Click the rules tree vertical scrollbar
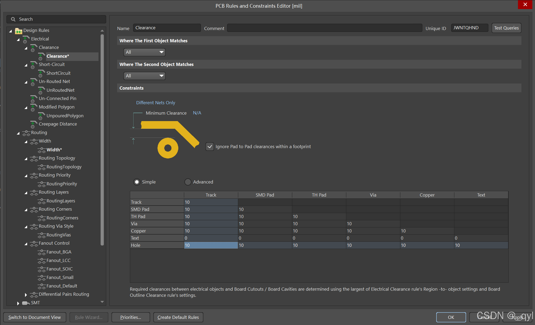Image resolution: width=535 pixels, height=325 pixels. tap(102, 138)
